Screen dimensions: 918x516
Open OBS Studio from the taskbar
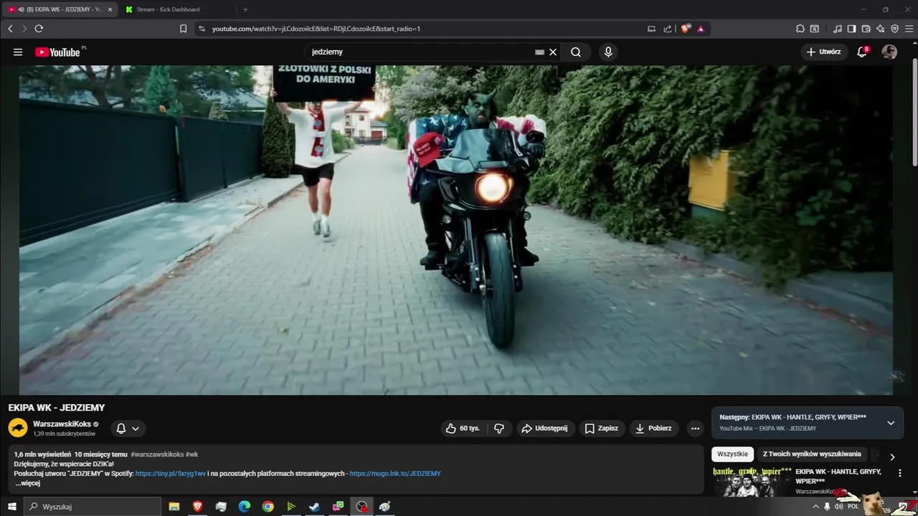(361, 507)
